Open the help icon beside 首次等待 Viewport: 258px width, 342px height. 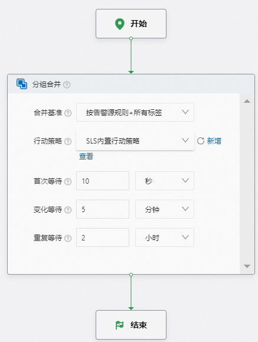pyautogui.click(x=68, y=181)
